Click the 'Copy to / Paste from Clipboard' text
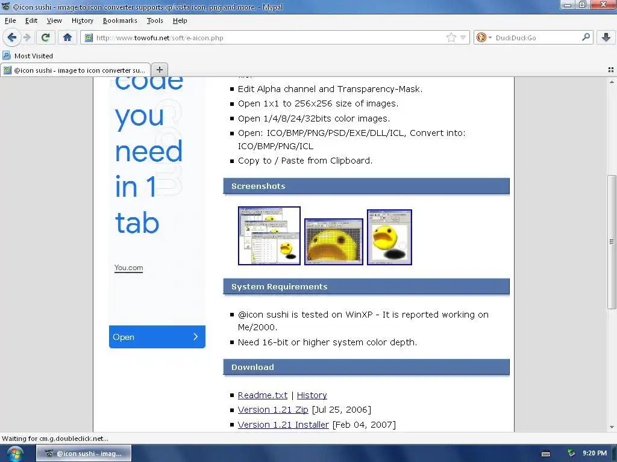 tap(305, 161)
